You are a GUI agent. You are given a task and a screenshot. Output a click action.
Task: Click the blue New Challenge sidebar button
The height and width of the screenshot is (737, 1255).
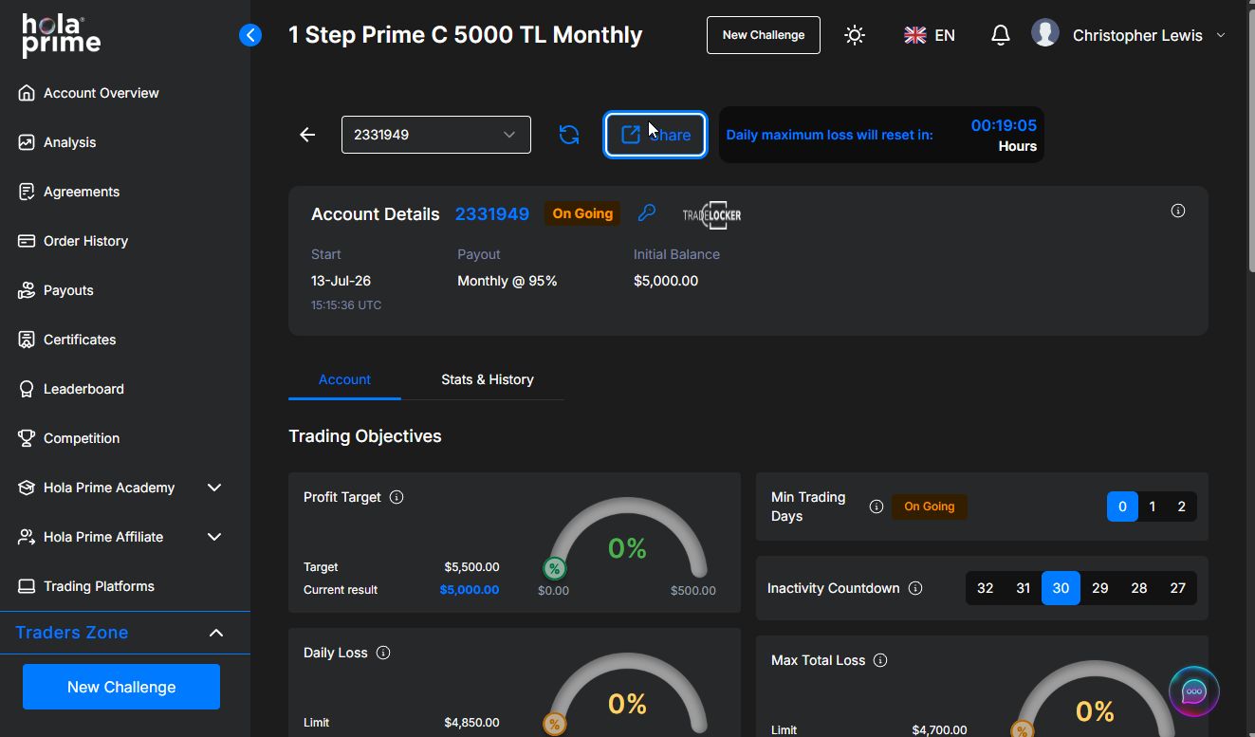tap(121, 687)
